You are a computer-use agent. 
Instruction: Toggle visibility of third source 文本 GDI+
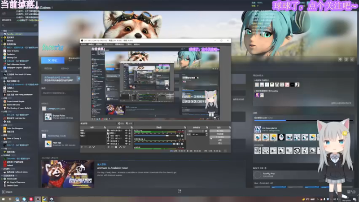click(x=127, y=136)
